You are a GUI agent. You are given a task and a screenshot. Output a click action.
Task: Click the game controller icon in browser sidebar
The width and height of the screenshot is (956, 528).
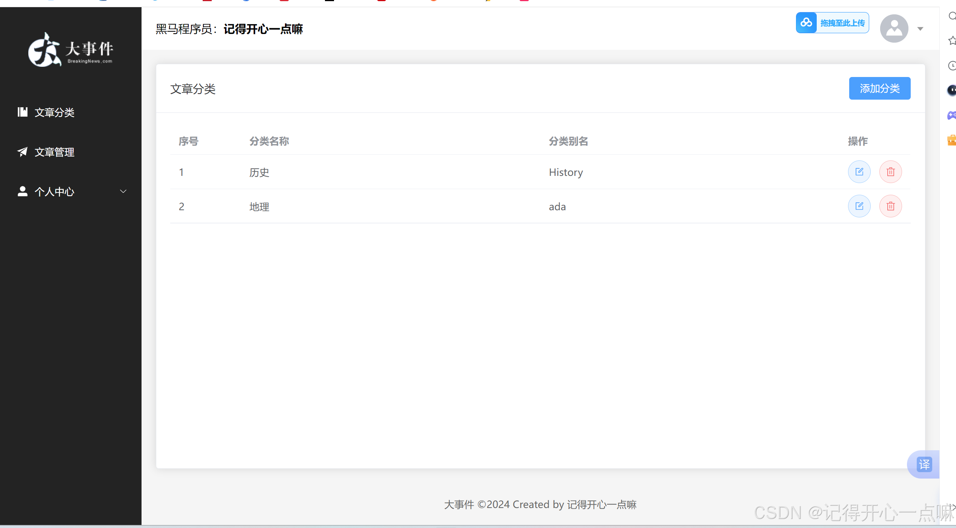[x=952, y=115]
